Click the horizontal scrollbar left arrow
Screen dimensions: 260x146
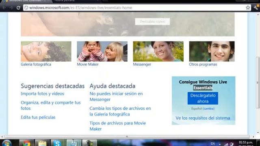(x=2, y=137)
